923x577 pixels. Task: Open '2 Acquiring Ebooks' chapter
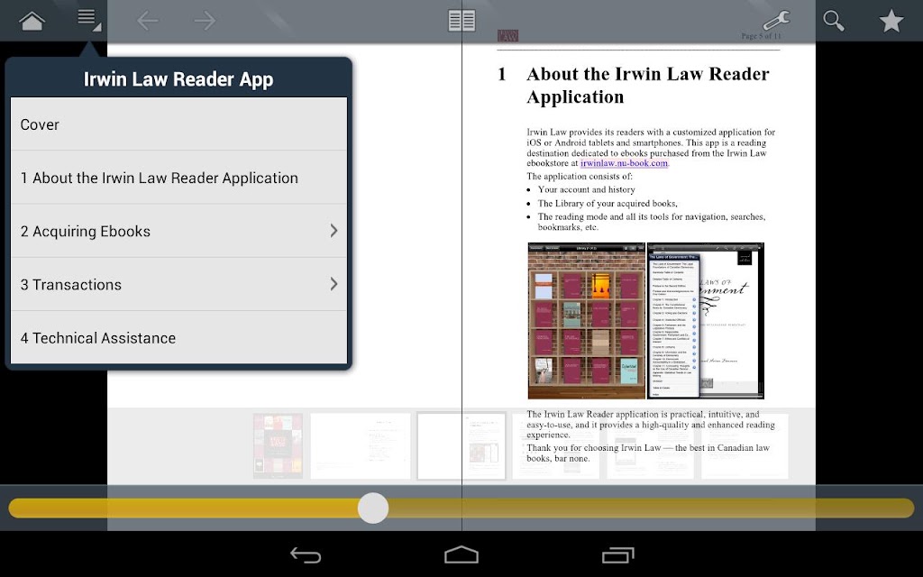(x=179, y=231)
